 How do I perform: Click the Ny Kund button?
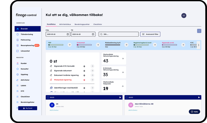[28, 108]
